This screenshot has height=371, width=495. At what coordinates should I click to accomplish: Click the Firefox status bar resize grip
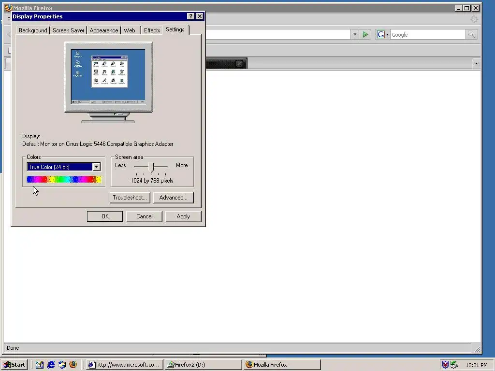(x=477, y=349)
